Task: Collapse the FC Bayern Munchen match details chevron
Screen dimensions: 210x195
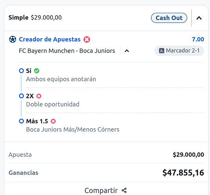Action: click(x=127, y=51)
